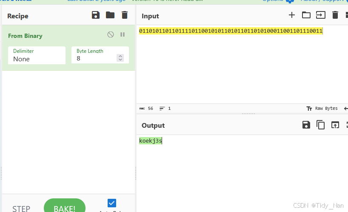Save the current recipe
Screen dimensions: 348x212
coord(96,15)
